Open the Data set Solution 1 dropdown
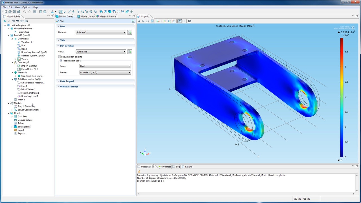361x203 pixels. [x=101, y=32]
